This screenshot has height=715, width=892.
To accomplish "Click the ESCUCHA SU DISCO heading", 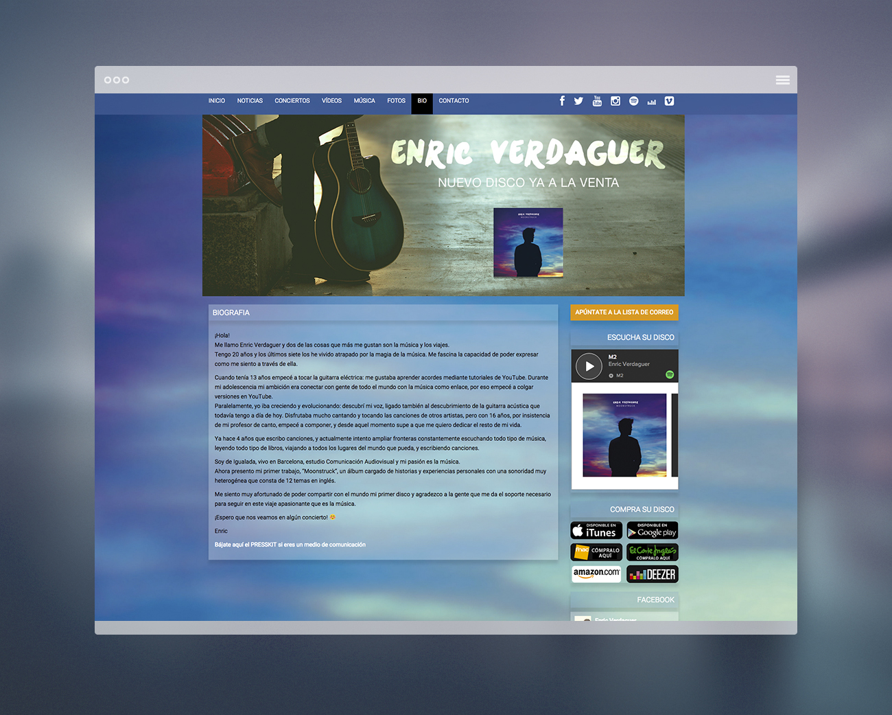I will click(x=641, y=337).
